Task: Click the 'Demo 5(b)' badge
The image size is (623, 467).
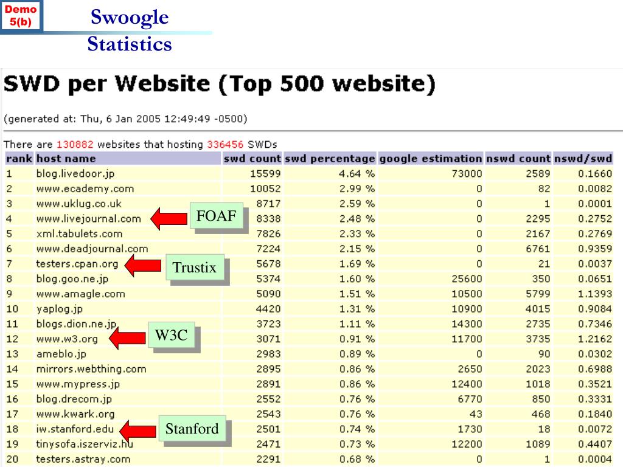Action: tap(21, 15)
